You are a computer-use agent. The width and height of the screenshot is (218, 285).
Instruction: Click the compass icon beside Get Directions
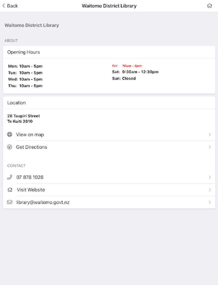pos(9,147)
